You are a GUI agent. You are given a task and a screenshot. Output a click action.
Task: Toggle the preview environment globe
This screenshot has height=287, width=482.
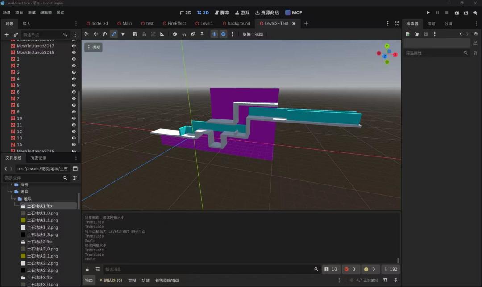[224, 34]
